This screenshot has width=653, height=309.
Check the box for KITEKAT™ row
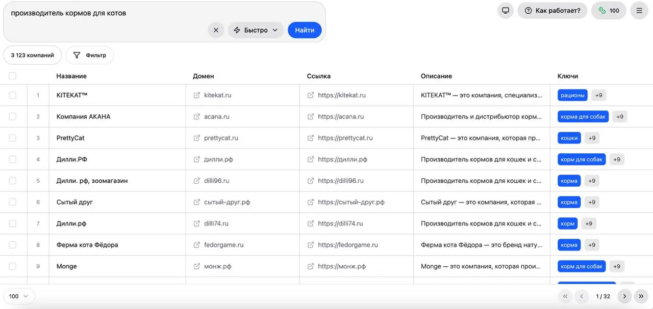point(12,95)
